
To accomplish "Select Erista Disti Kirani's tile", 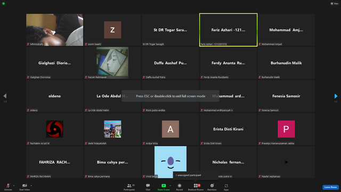I will point(229,129).
